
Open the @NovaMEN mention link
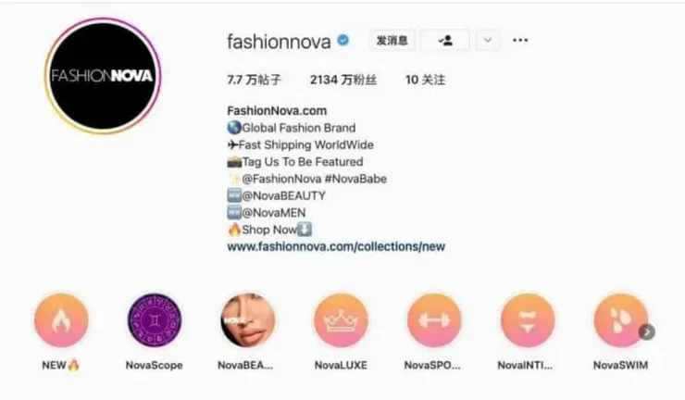pyautogui.click(x=273, y=213)
